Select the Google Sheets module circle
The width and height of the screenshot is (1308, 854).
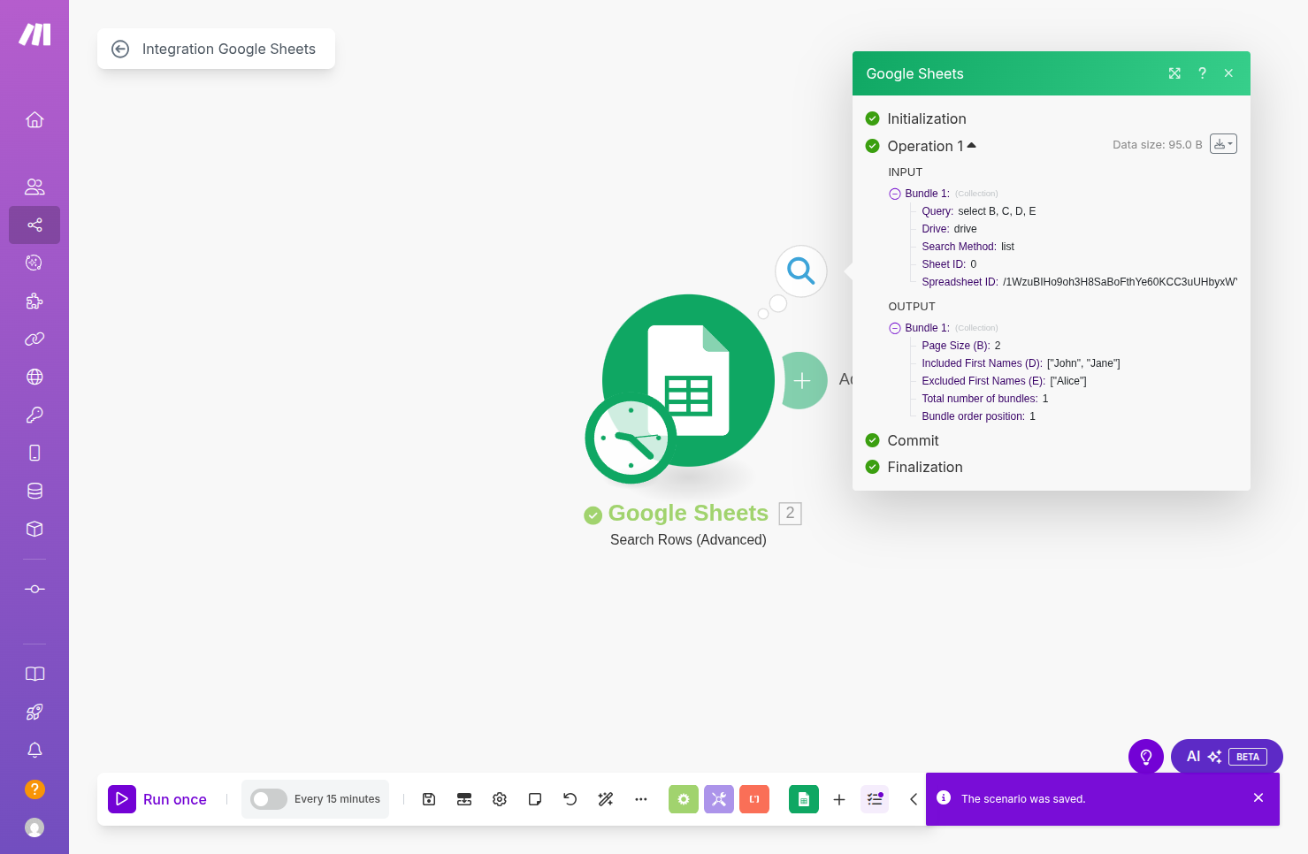(x=688, y=380)
